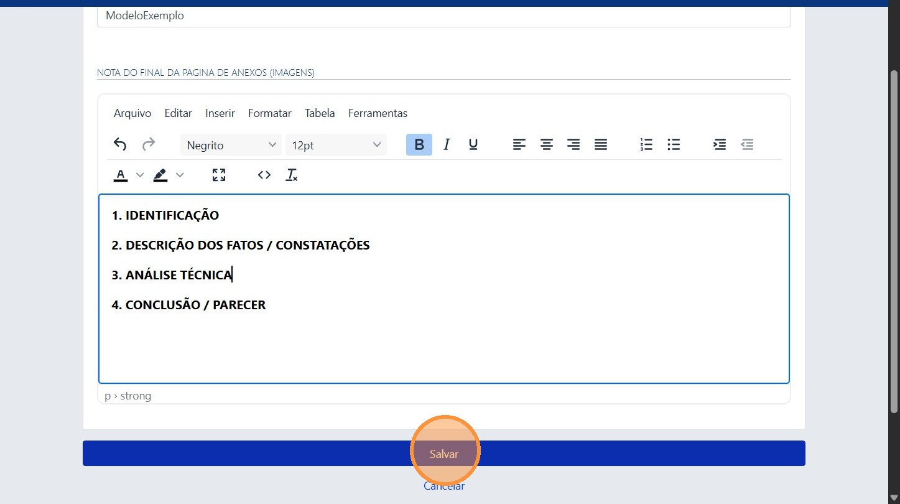Clear formatting with the Tx icon
This screenshot has height=504, width=900.
[291, 175]
